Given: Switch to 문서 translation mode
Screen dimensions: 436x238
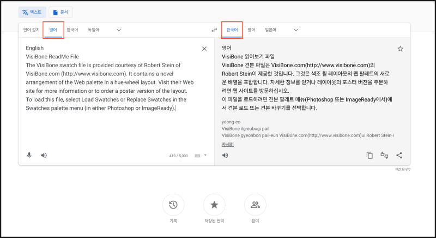Looking at the screenshot, I should pos(60,12).
